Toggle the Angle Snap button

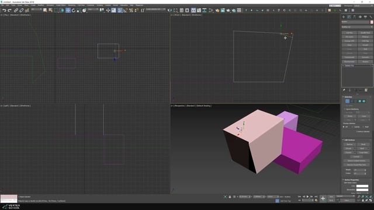pyautogui.click(x=126, y=10)
